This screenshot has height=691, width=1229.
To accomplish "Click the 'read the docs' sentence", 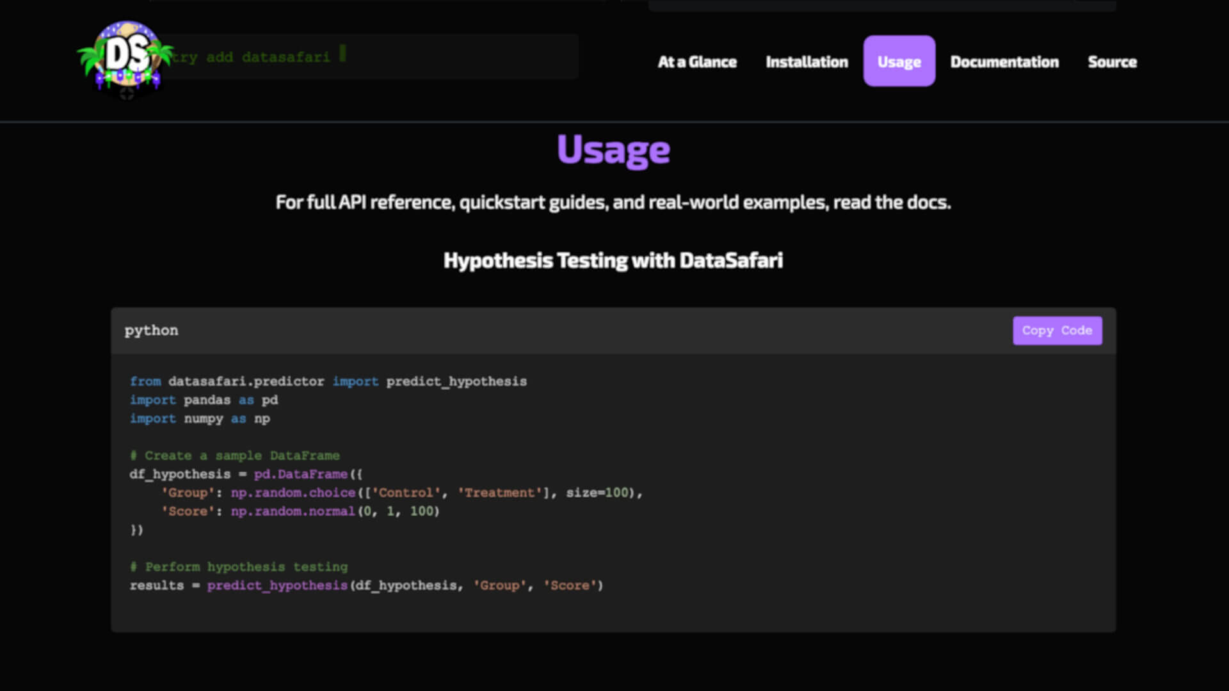I will [x=613, y=202].
